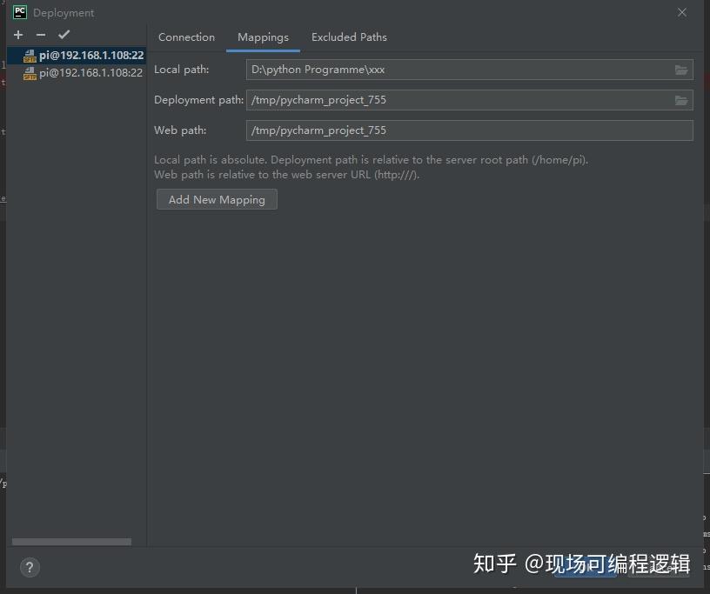The image size is (710, 594).
Task: Click the server icon beside second pi@192.168.1.108:22
Action: pos(30,73)
